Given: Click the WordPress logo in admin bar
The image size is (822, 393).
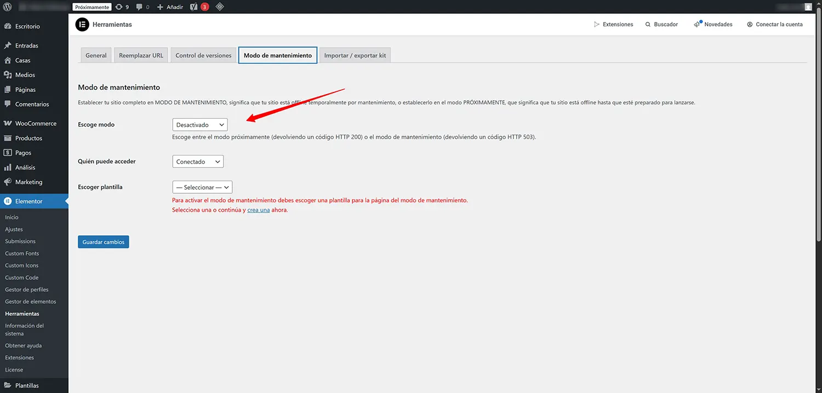Looking at the screenshot, I should pos(8,7).
